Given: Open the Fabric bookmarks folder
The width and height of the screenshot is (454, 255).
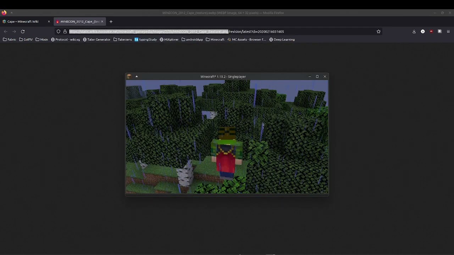Looking at the screenshot, I should click(10, 40).
